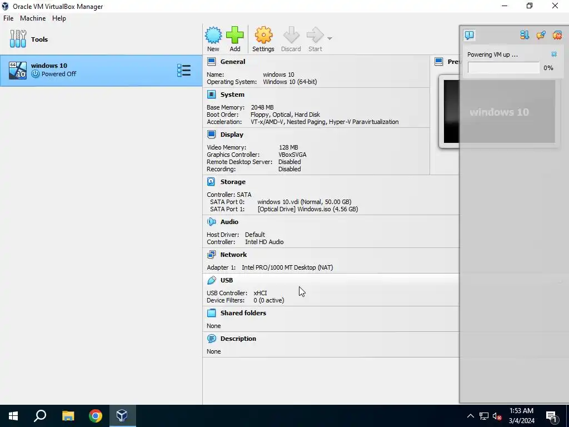Click the muted volume tray icon
The height and width of the screenshot is (427, 569).
[497, 416]
